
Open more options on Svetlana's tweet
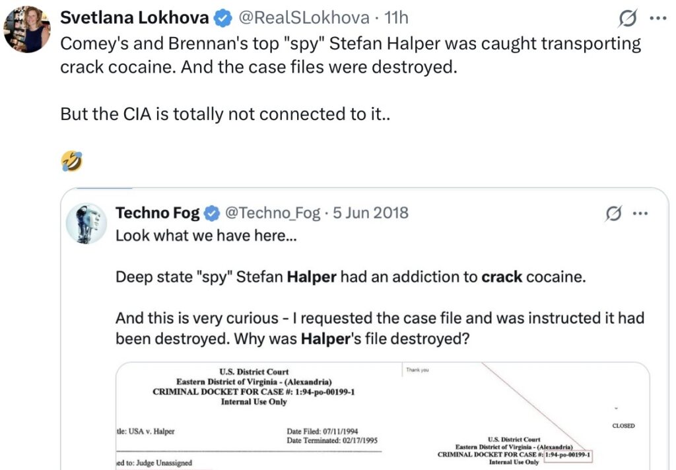[x=659, y=18]
